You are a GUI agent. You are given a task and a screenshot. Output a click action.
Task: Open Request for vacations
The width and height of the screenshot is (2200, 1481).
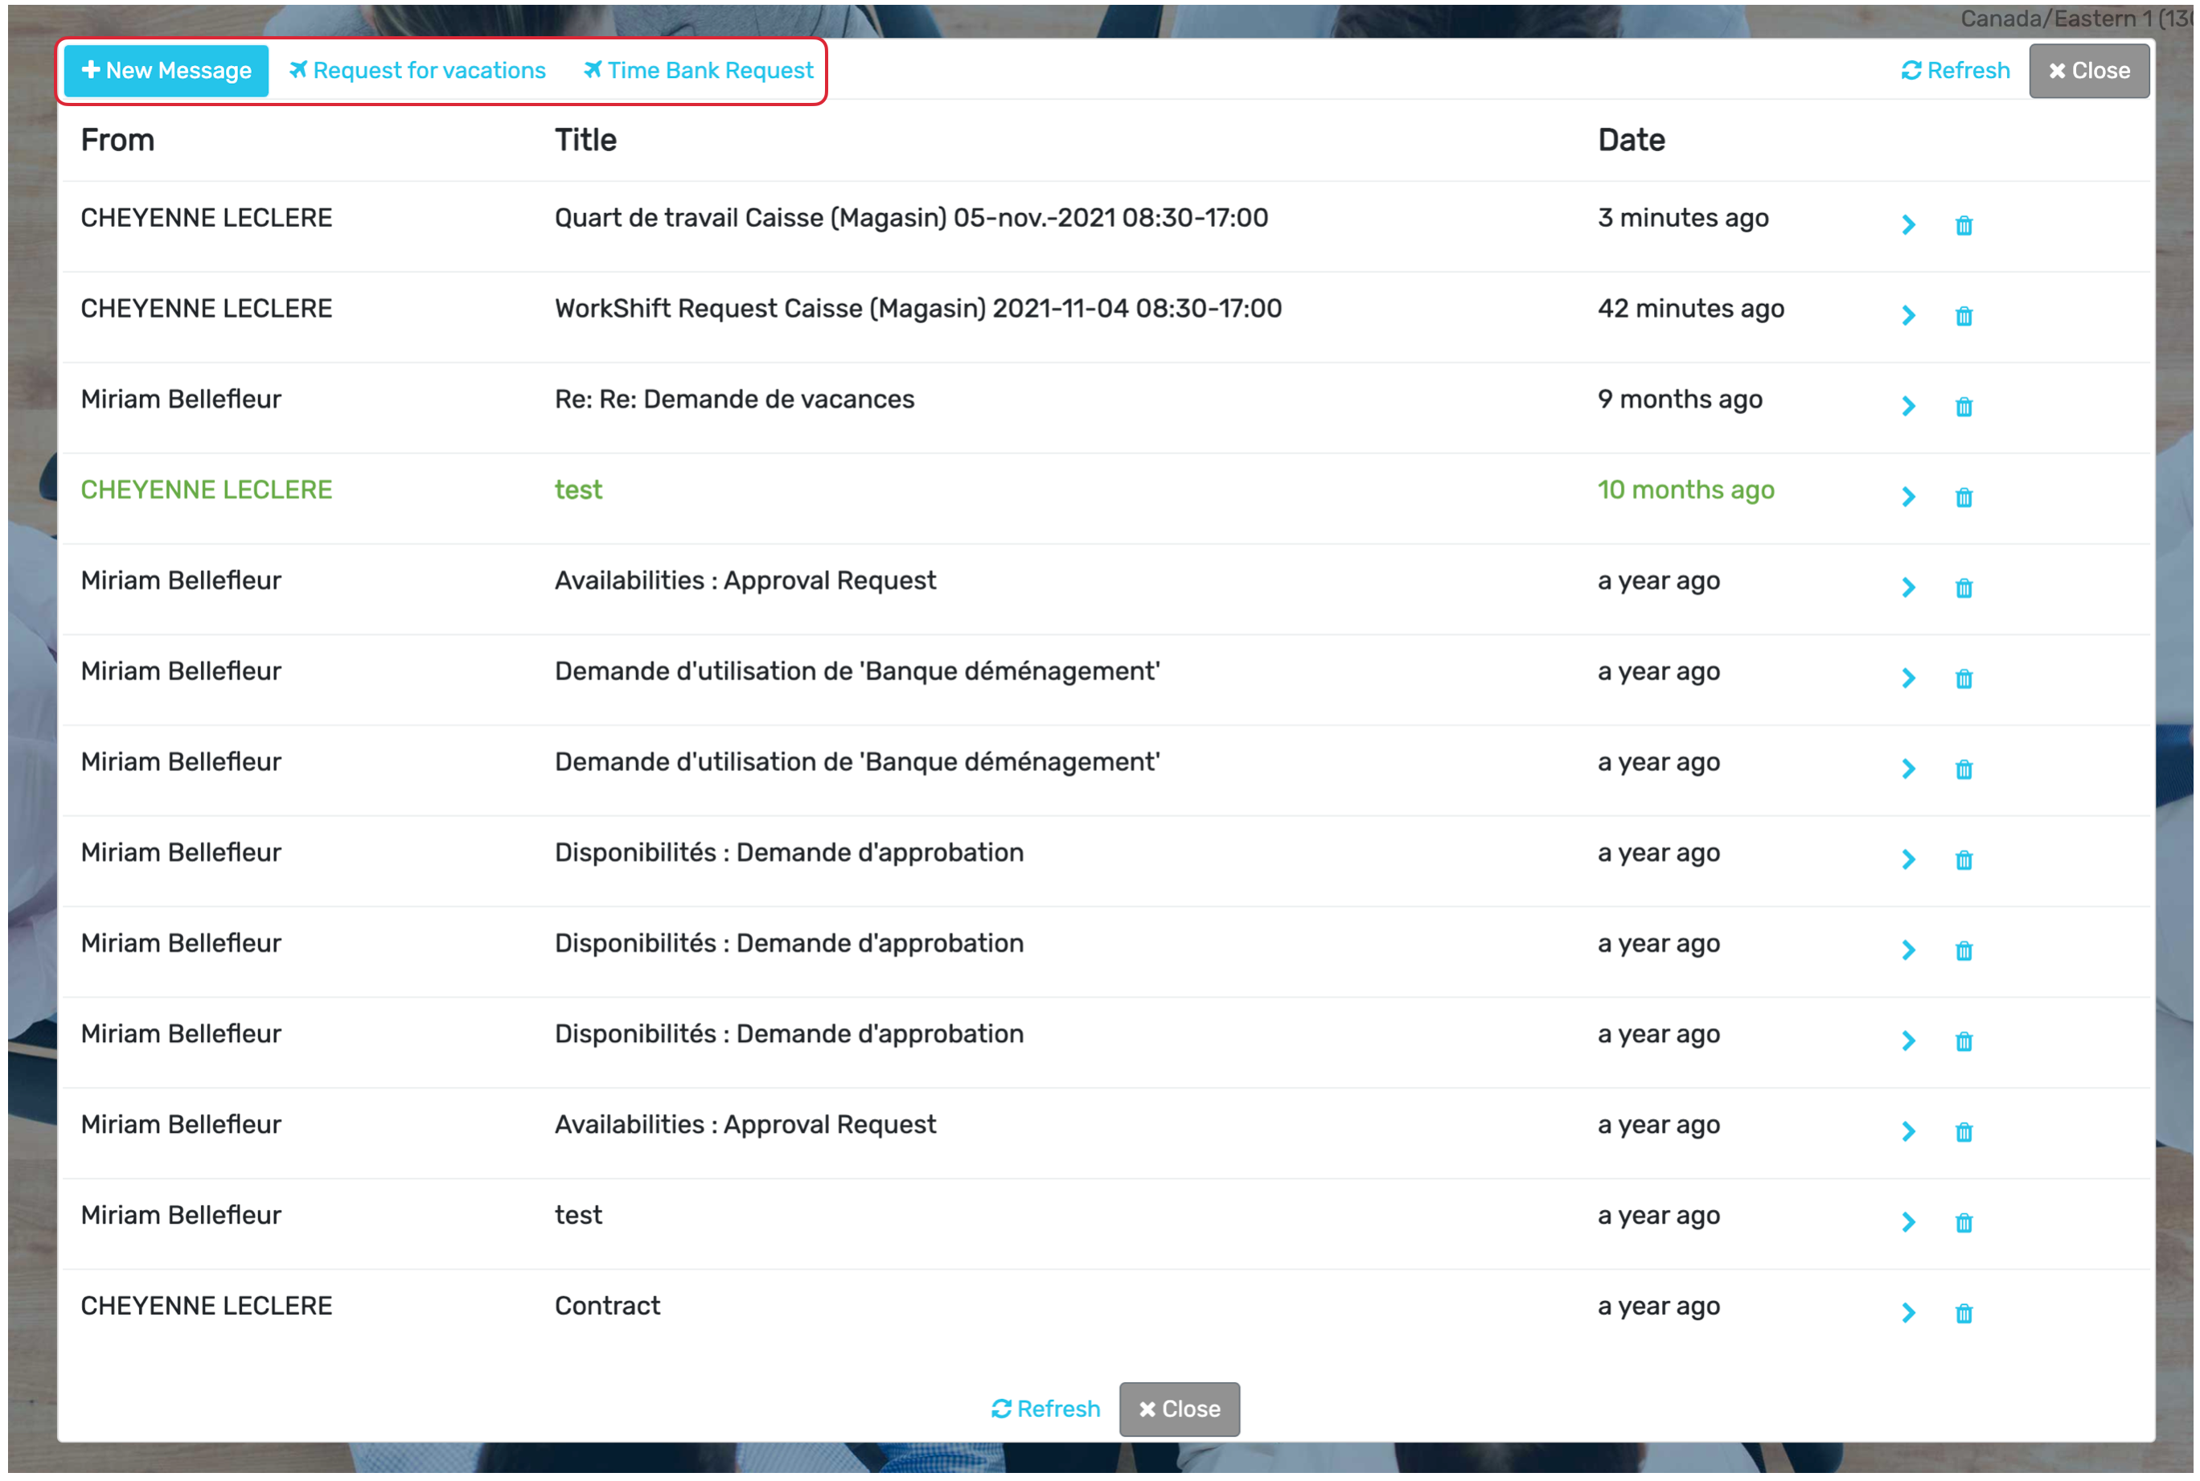pos(417,71)
